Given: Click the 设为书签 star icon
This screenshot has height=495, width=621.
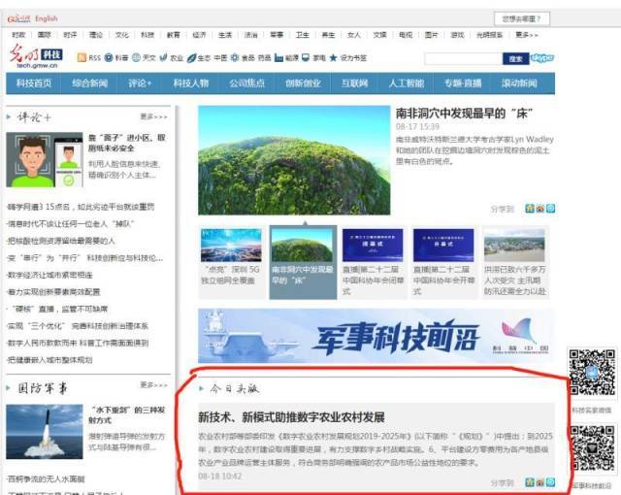Looking at the screenshot, I should [332, 58].
